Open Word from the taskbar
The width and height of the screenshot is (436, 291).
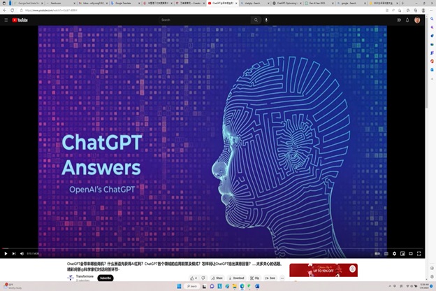pos(257,286)
